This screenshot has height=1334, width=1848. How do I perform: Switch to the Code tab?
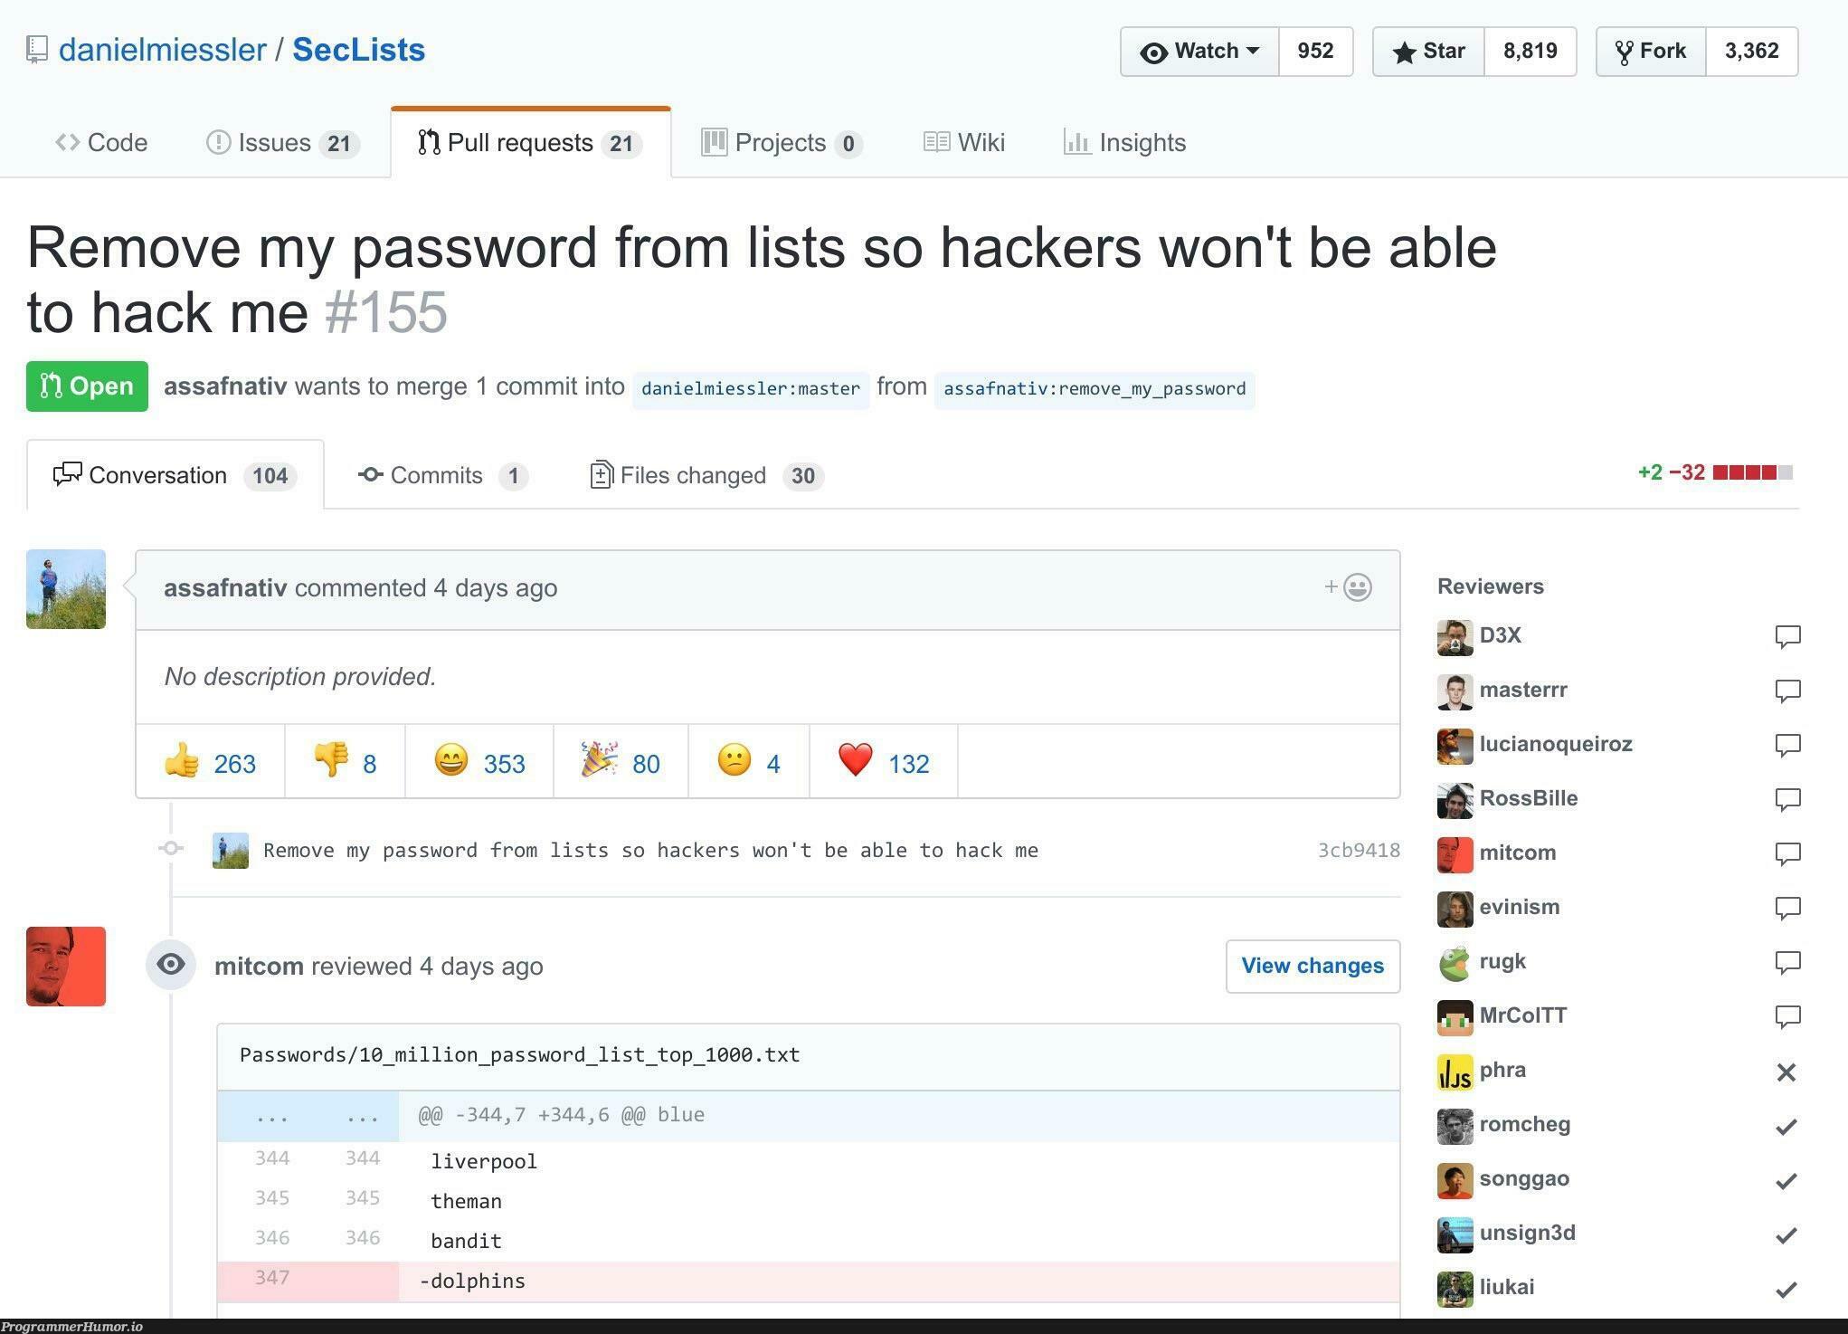102,139
